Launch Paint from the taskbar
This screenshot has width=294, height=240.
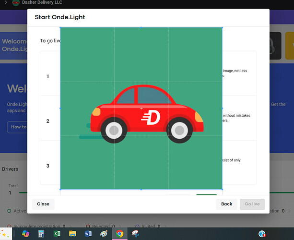click(104, 234)
